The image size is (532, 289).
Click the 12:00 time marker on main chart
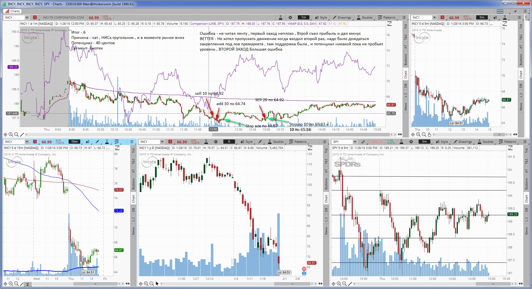pos(213,129)
